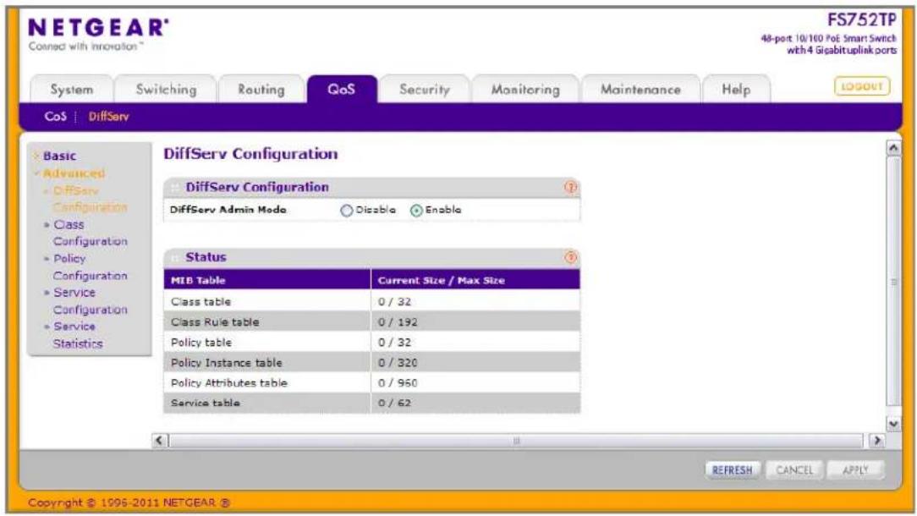Switch to the Monitoring tab
The width and height of the screenshot is (917, 516).
tap(525, 90)
